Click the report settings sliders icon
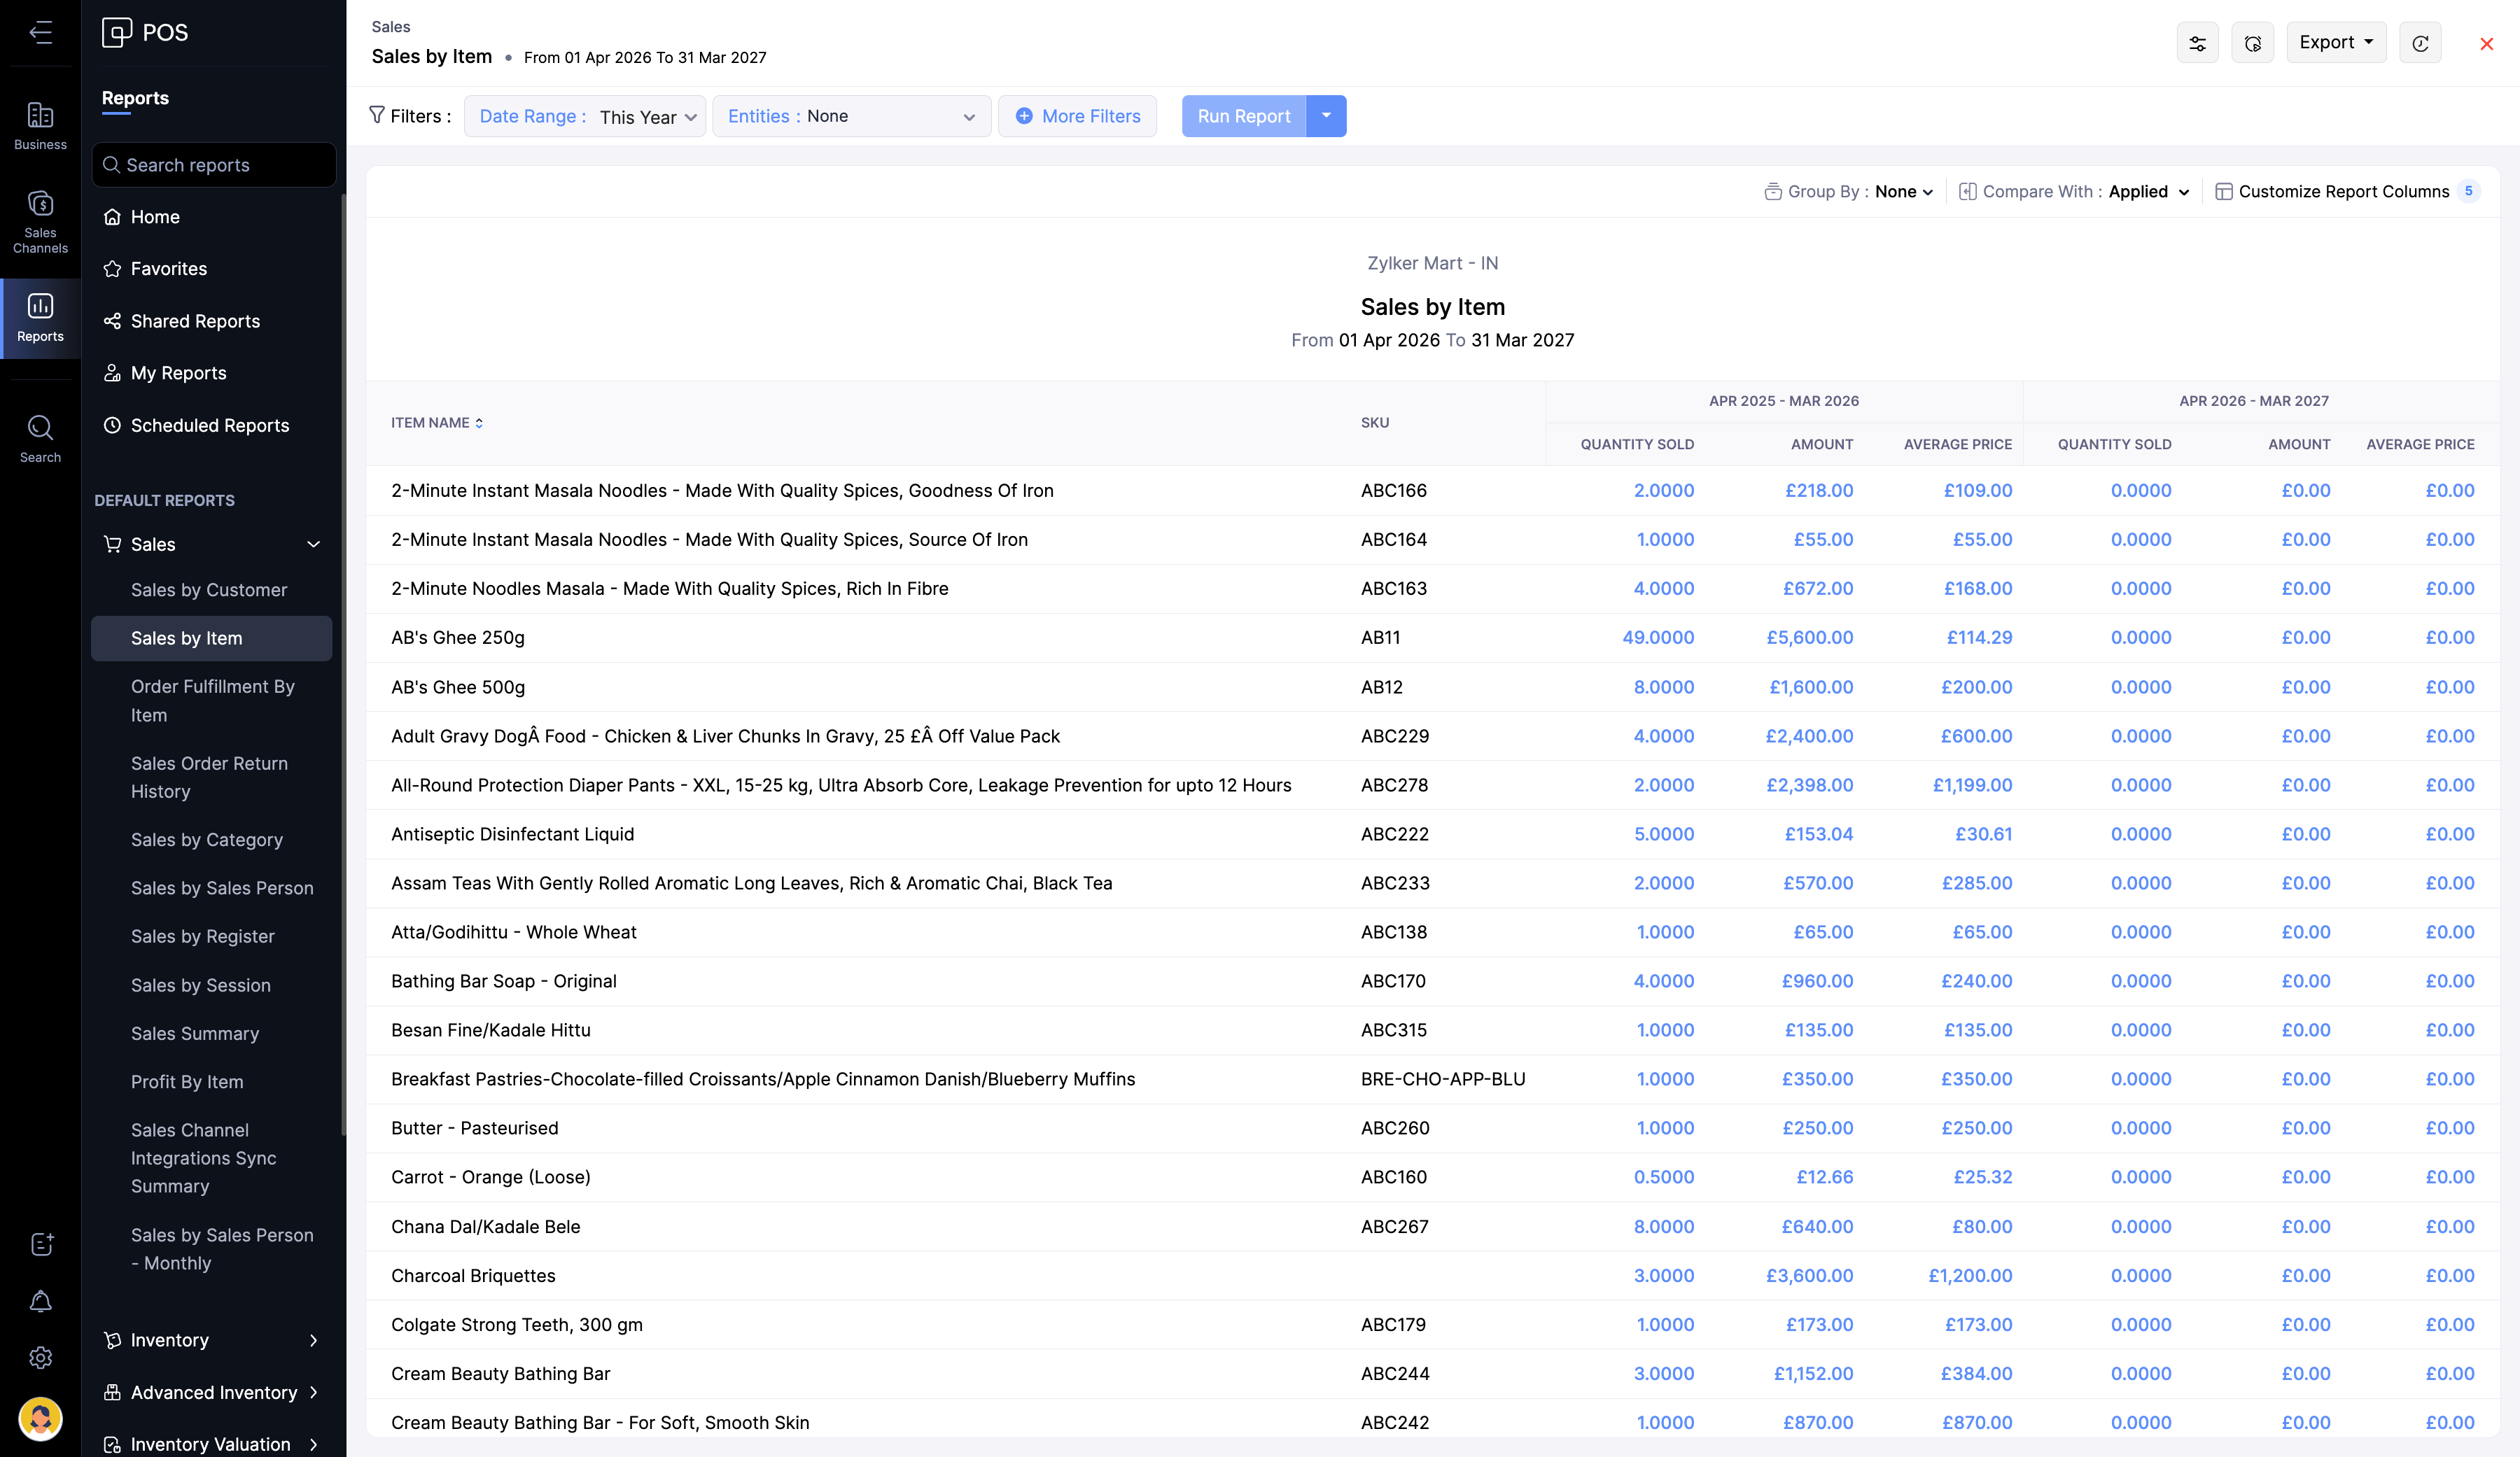 [2197, 43]
